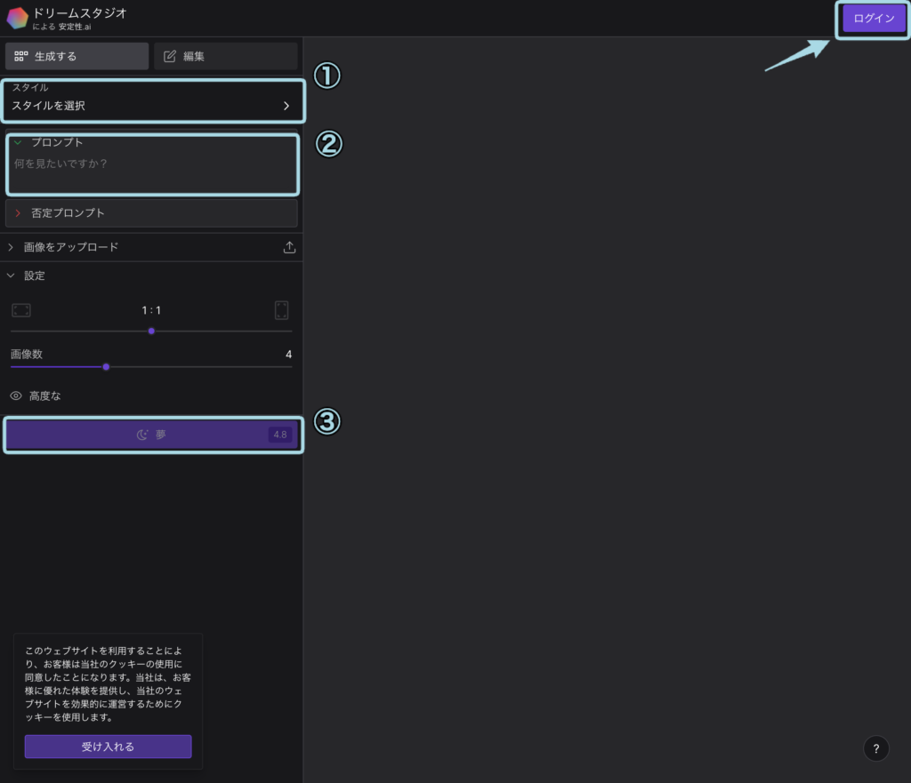911x783 pixels.
Task: Select the landscape aspect ratio icon
Action: [x=21, y=310]
